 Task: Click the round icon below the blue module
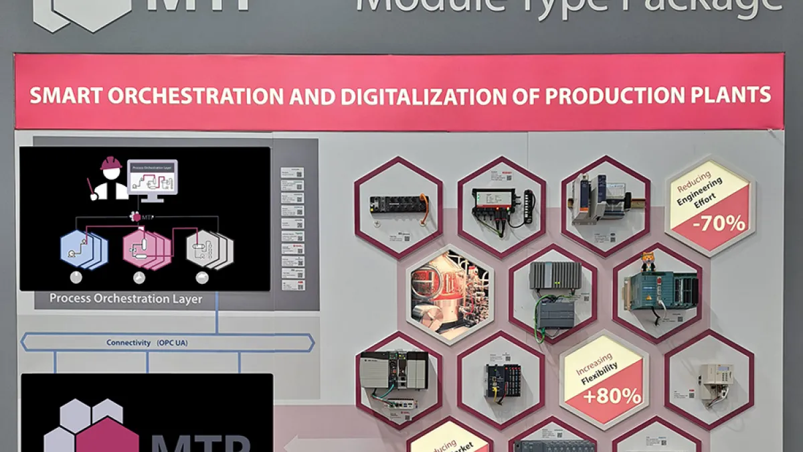pyautogui.click(x=77, y=278)
